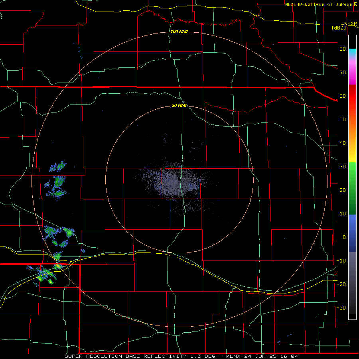Viewport: 359px width, 359px height.
Task: Click the -30 value on the dBZ scale
Action: (341, 308)
